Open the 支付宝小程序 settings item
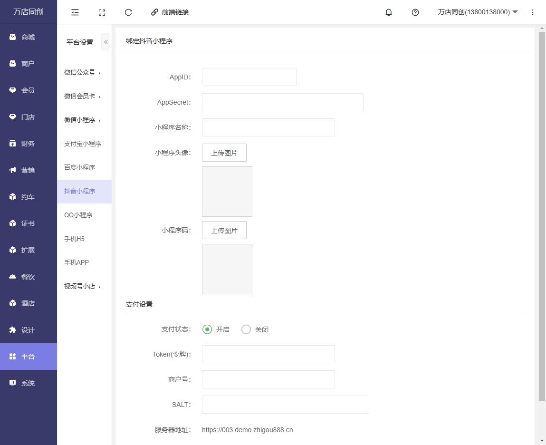Viewport: 546px width, 445px height. (83, 144)
